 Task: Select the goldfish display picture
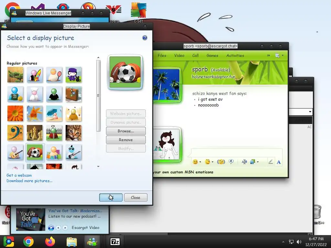(x=35, y=113)
